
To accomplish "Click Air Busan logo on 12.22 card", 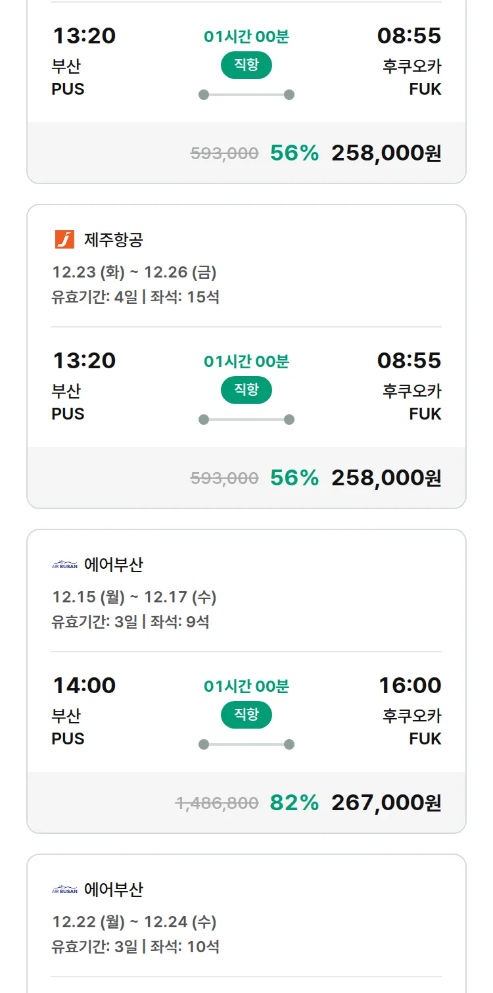I will (64, 889).
